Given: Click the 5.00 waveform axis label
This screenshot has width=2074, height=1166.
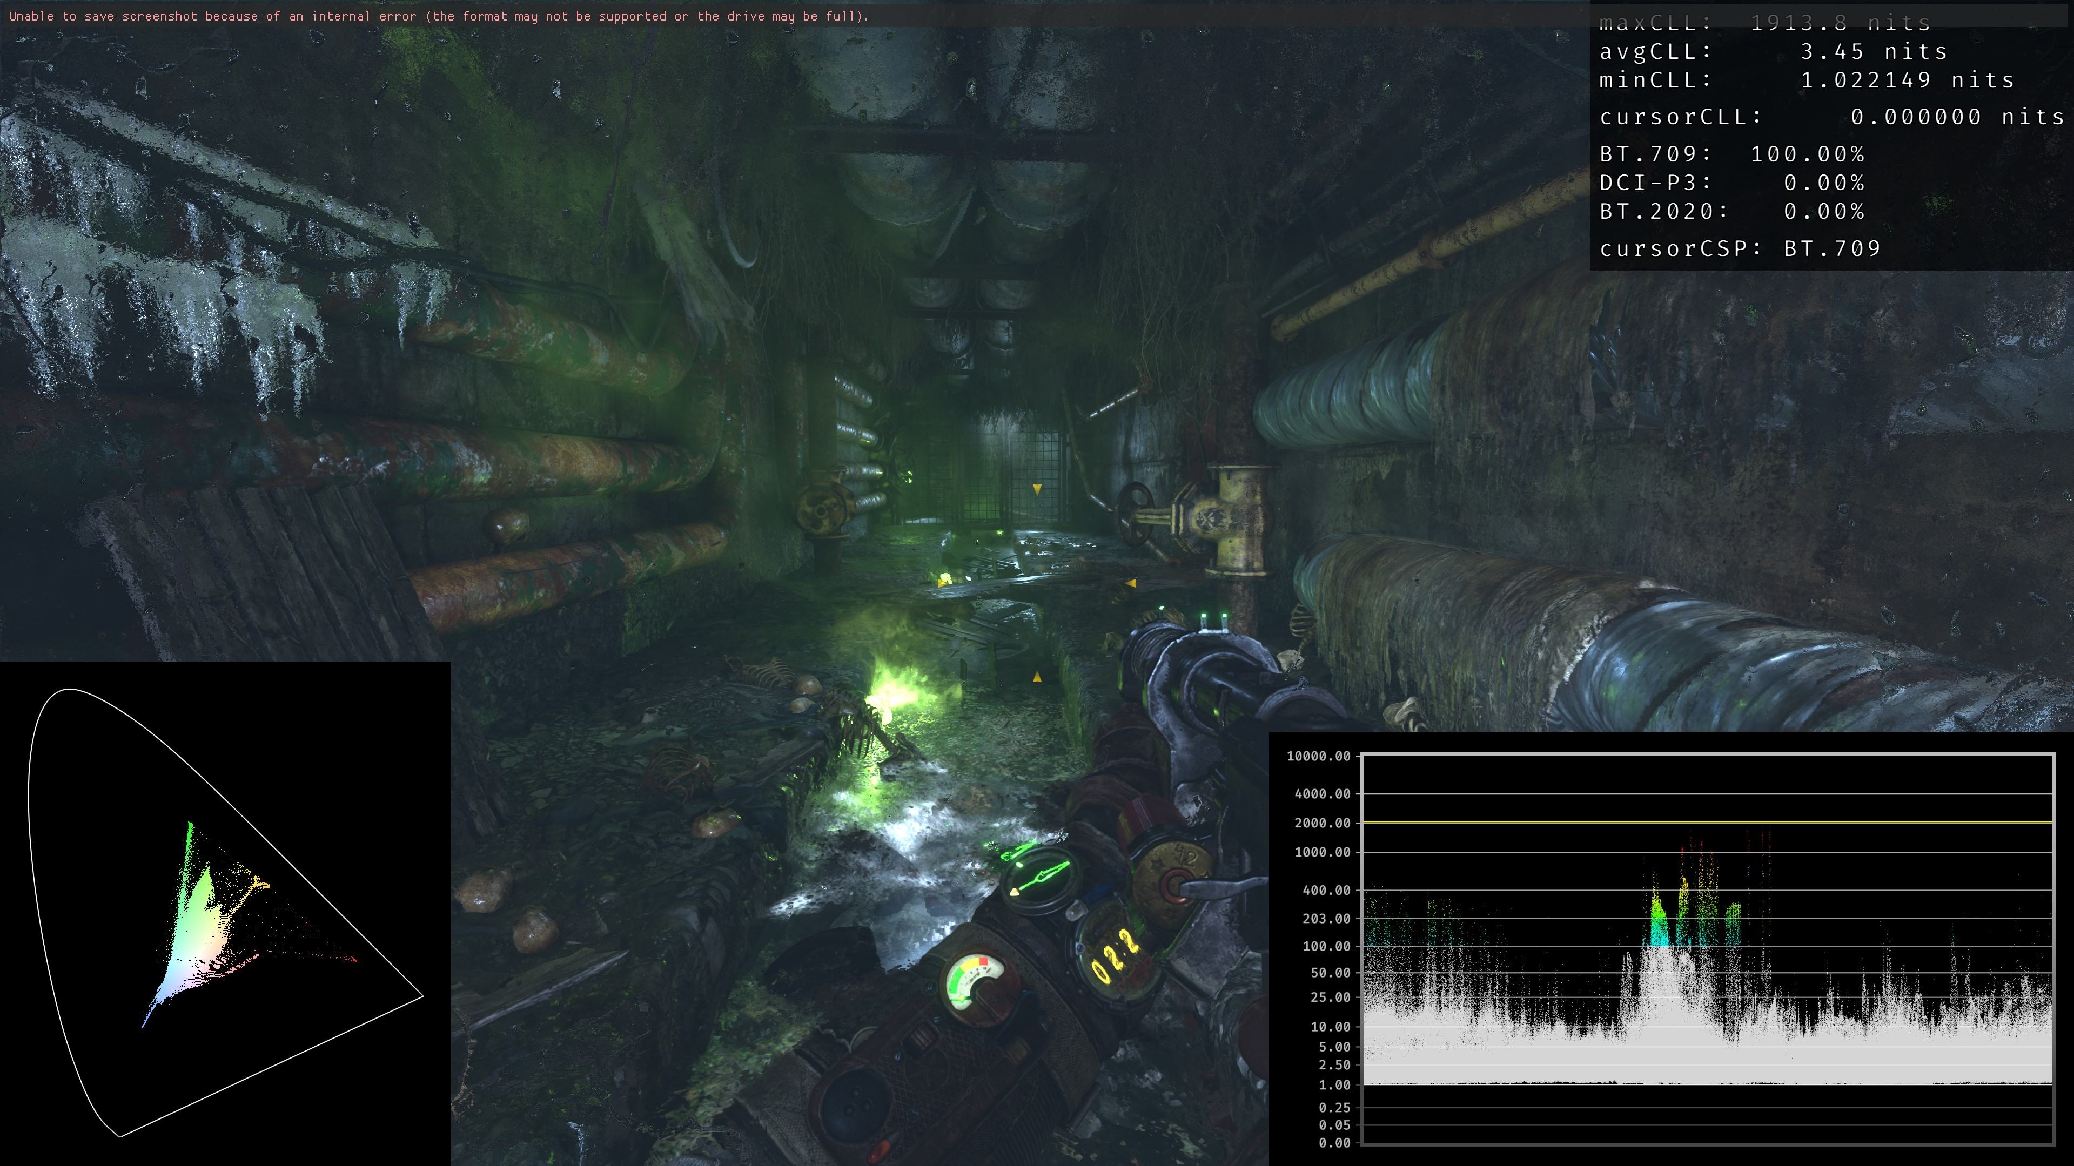Looking at the screenshot, I should pos(1334,1047).
